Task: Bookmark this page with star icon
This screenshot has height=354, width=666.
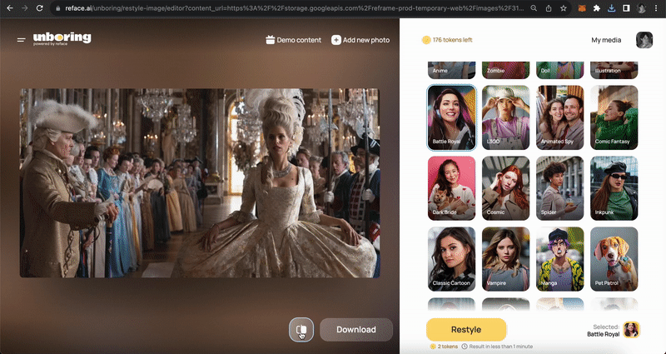Action: coord(564,8)
